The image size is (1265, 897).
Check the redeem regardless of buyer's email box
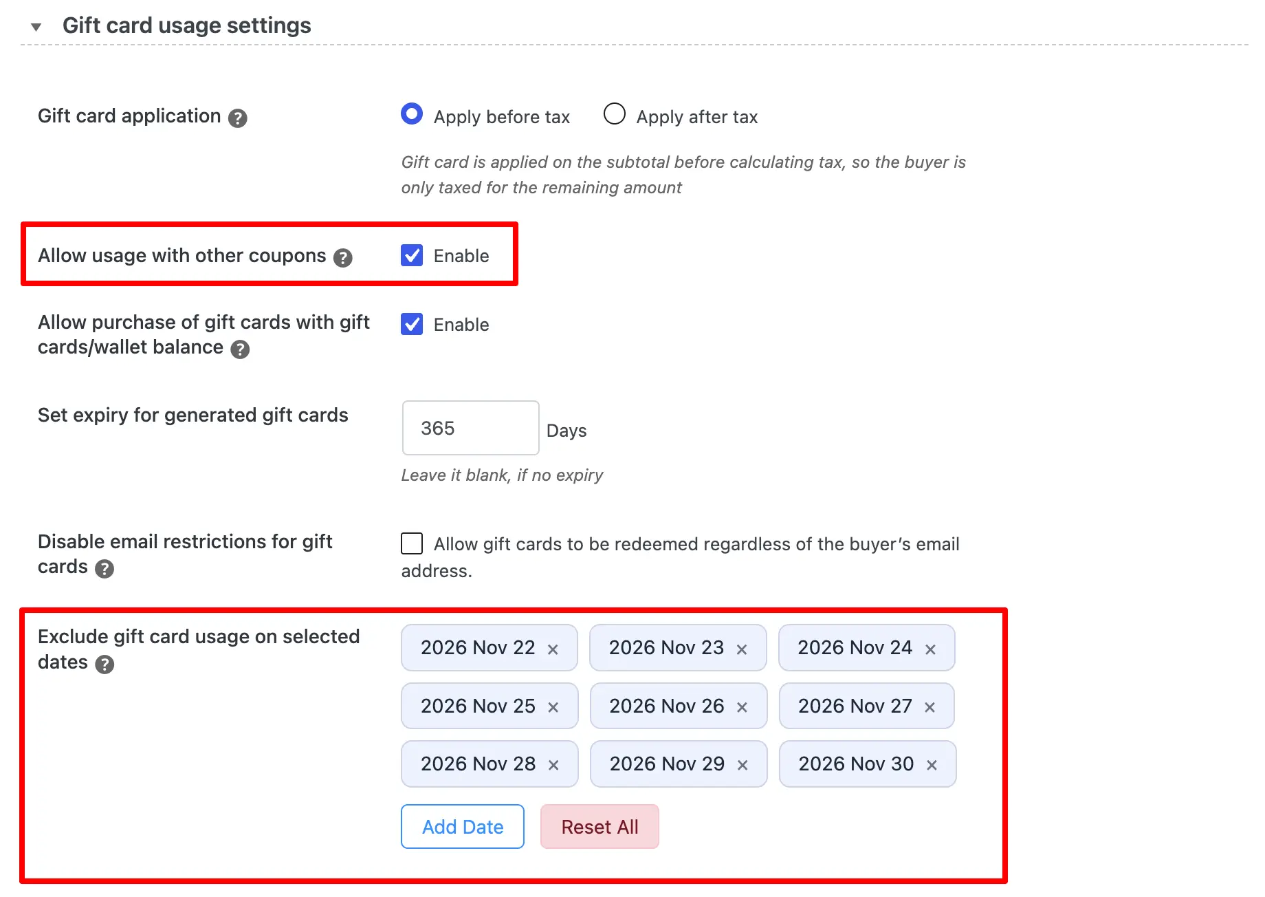pyautogui.click(x=412, y=543)
